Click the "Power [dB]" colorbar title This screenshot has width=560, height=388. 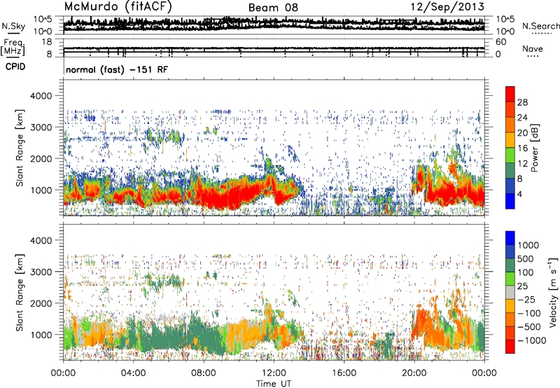(534, 148)
